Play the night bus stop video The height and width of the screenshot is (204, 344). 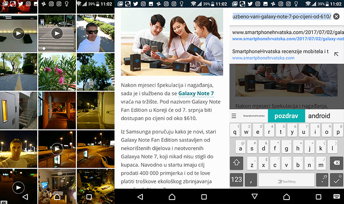(x=57, y=149)
